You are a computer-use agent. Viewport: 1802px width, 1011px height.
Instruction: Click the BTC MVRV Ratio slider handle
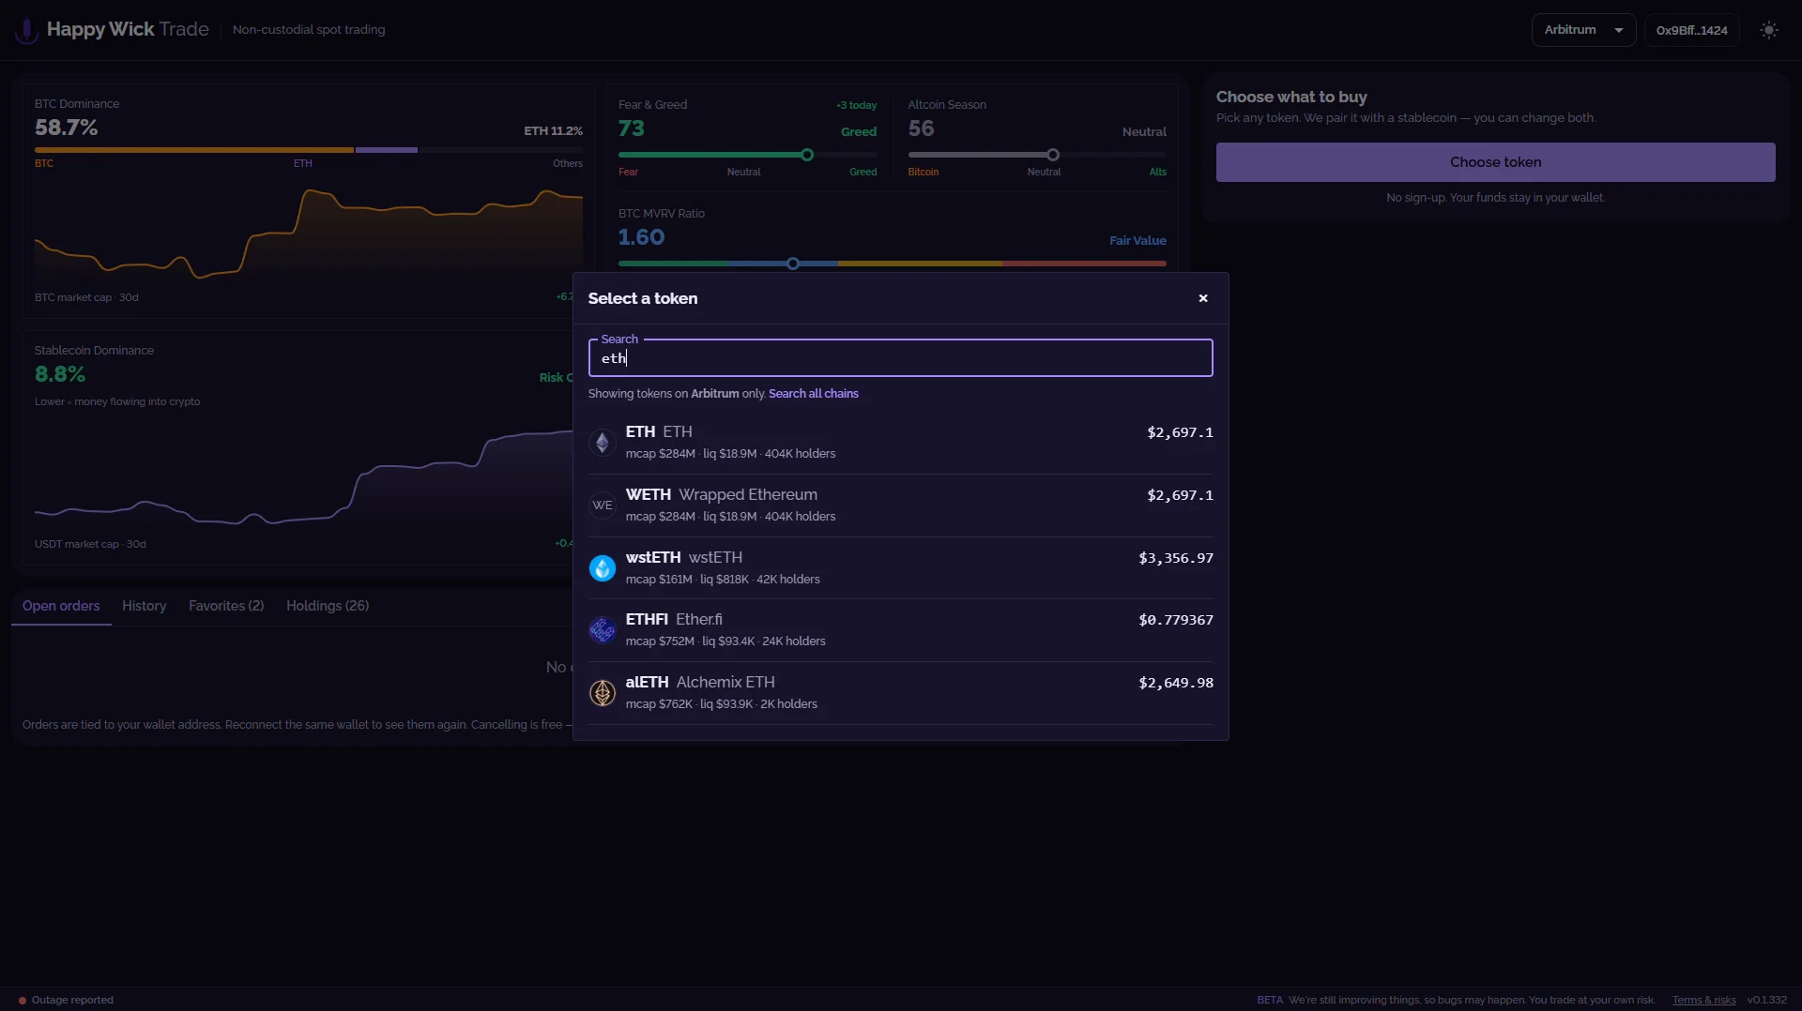(x=793, y=264)
